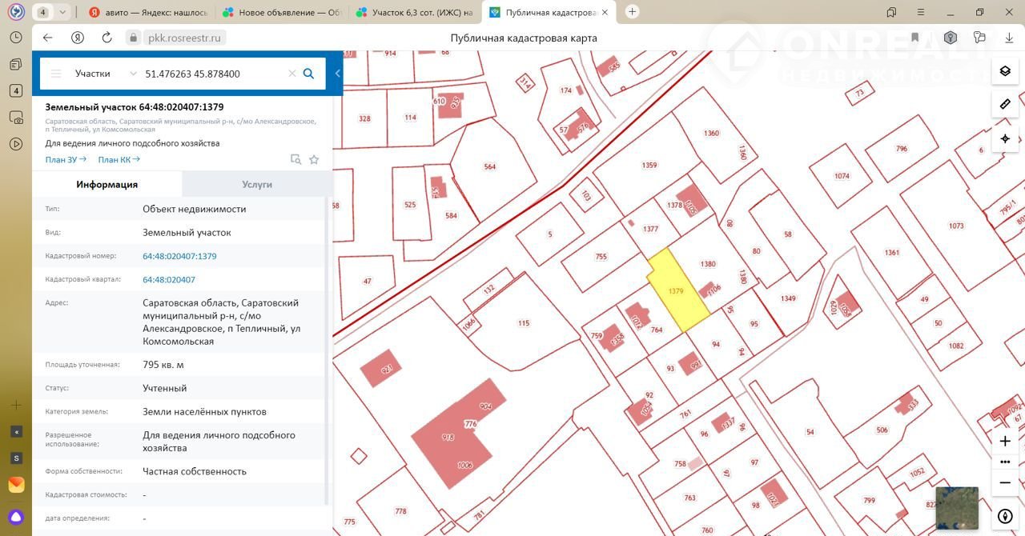Zoom in on the map

pyautogui.click(x=1005, y=441)
